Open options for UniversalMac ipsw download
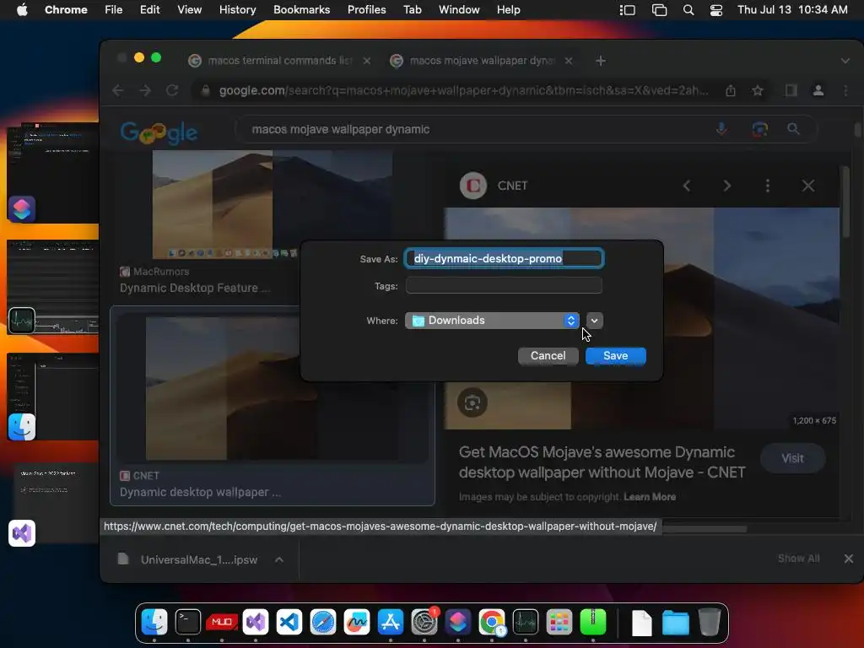 tap(279, 560)
